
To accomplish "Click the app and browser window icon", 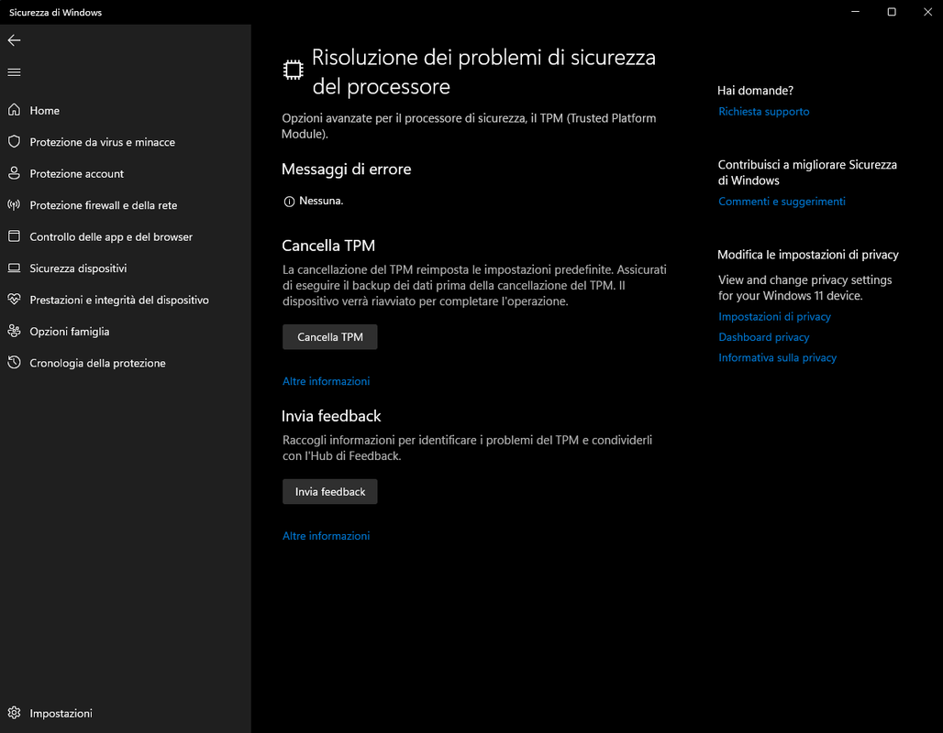I will 14,236.
